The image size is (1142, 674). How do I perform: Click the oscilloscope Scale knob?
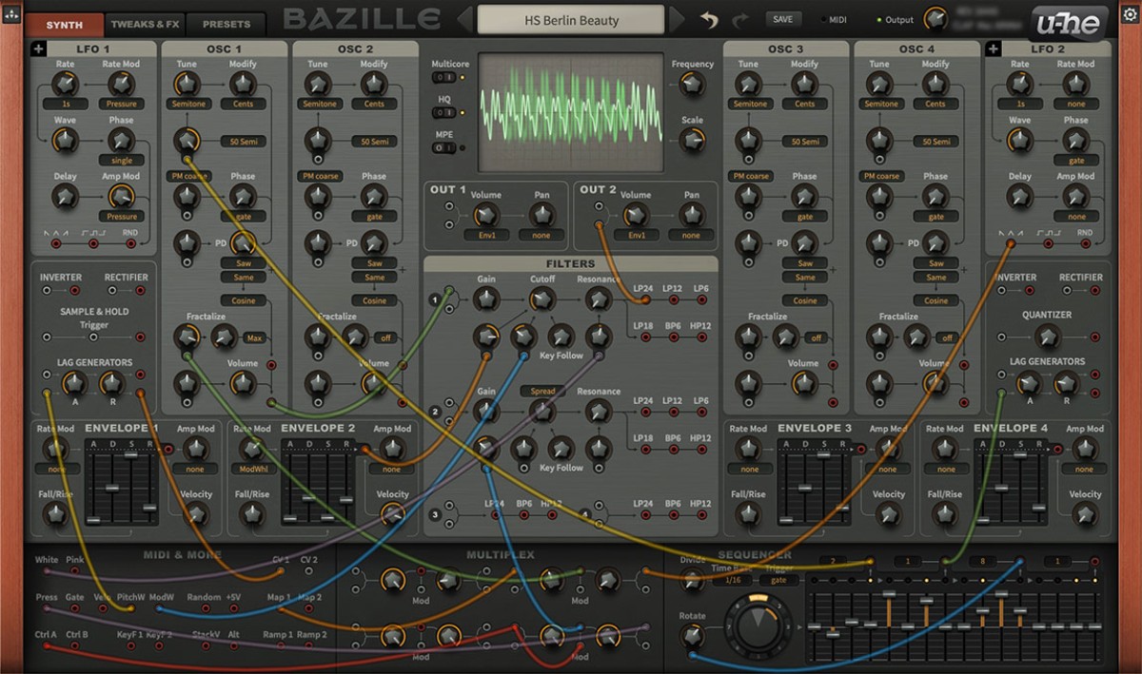pyautogui.click(x=692, y=141)
